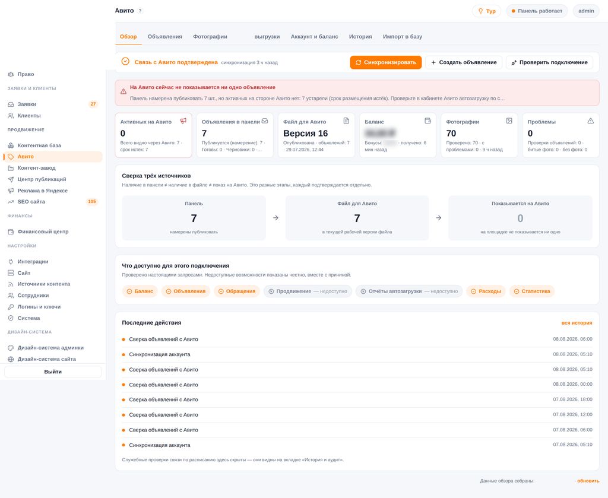Viewport: 608px width, 498px height.
Task: Click the plug icon beside Интеграции
Action: coord(11,262)
